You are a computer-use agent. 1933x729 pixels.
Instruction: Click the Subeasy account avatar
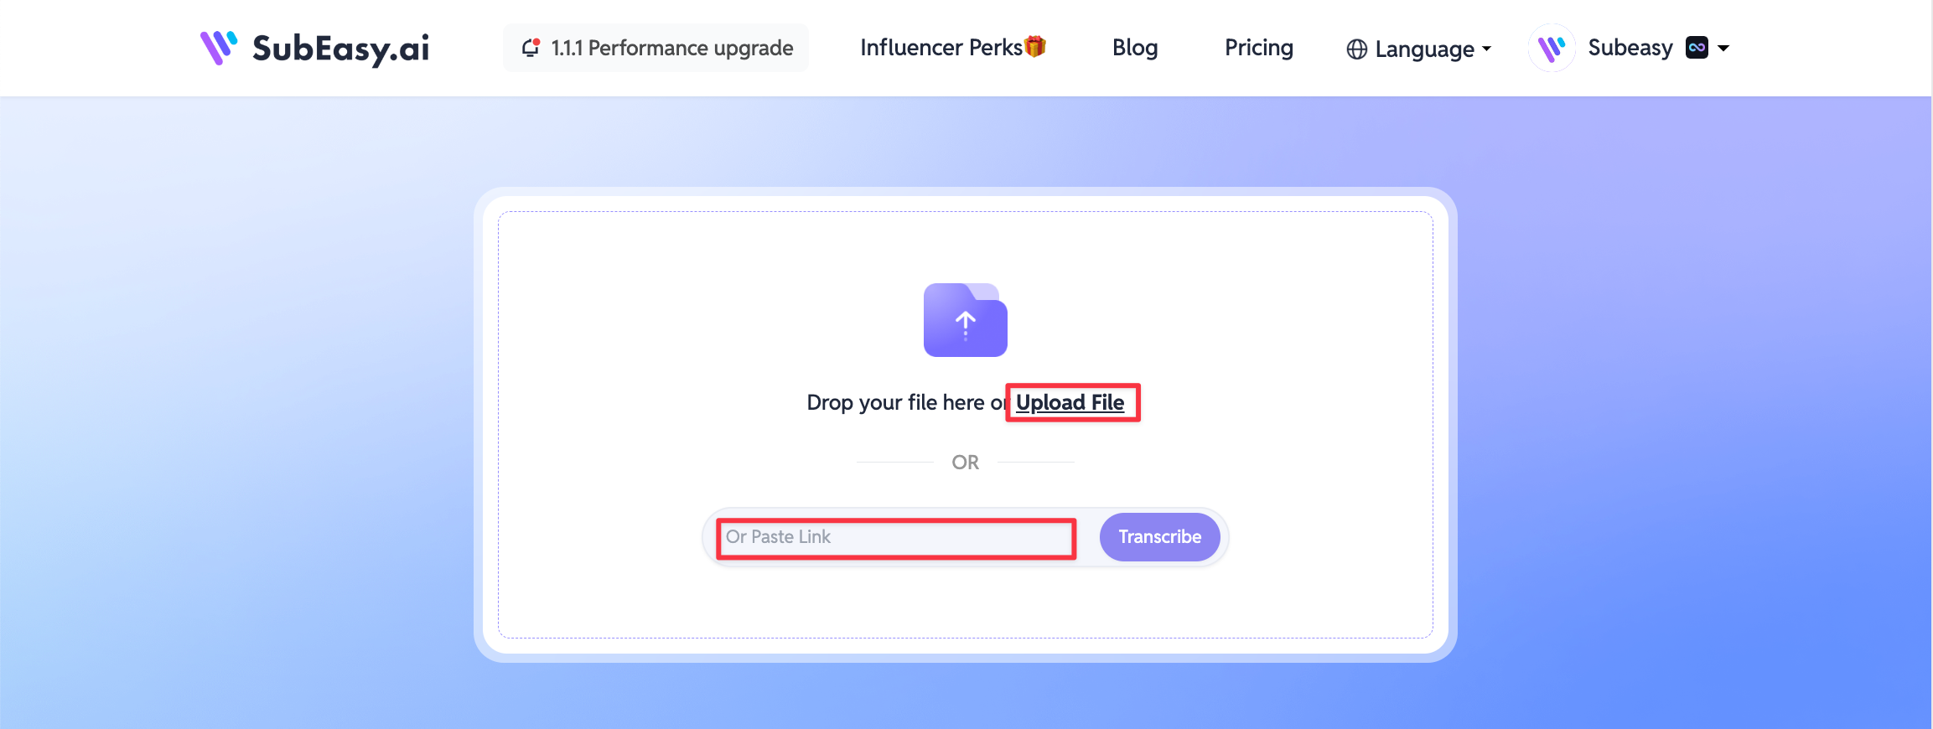point(1552,48)
